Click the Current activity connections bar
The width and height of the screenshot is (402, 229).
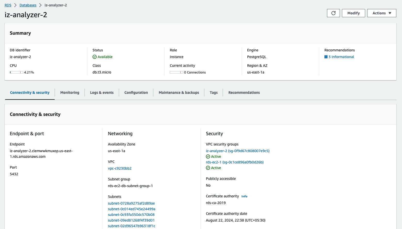coord(177,72)
